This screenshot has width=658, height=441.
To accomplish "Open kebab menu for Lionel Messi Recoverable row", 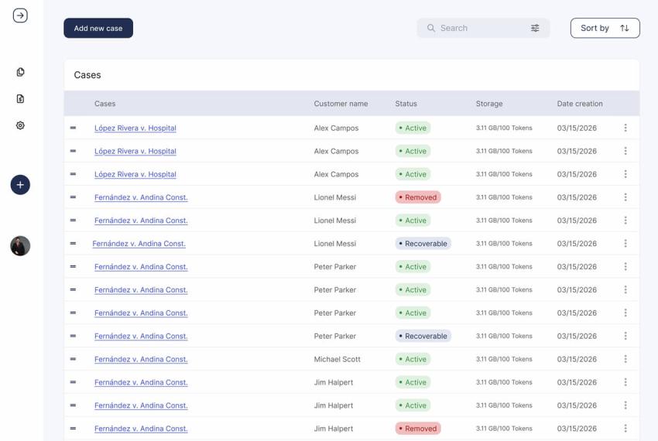I will 625,244.
